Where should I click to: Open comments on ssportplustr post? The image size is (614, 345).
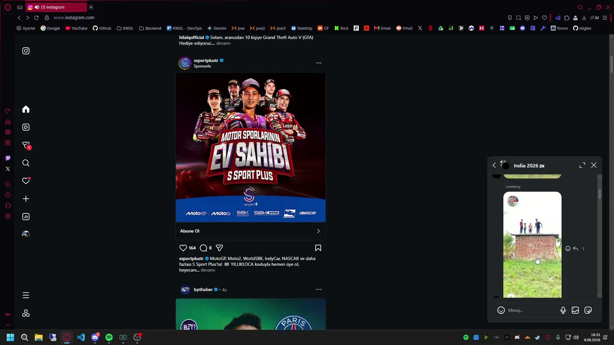pyautogui.click(x=203, y=248)
